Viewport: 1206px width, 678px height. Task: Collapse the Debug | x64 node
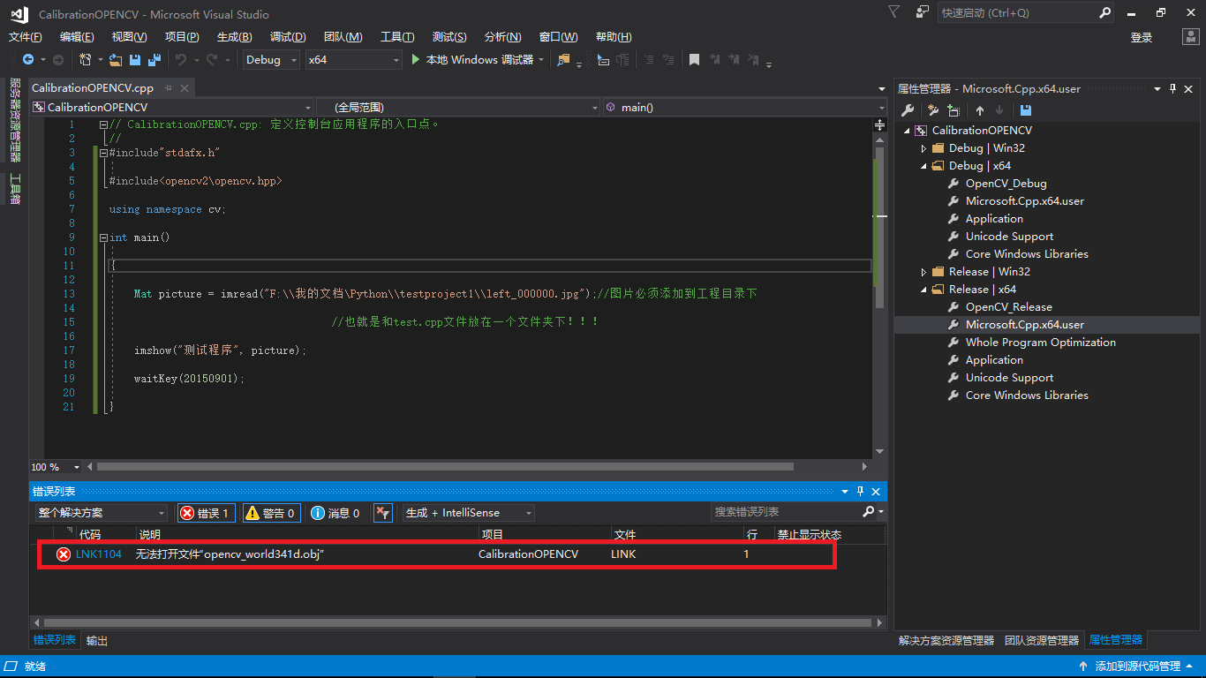924,166
